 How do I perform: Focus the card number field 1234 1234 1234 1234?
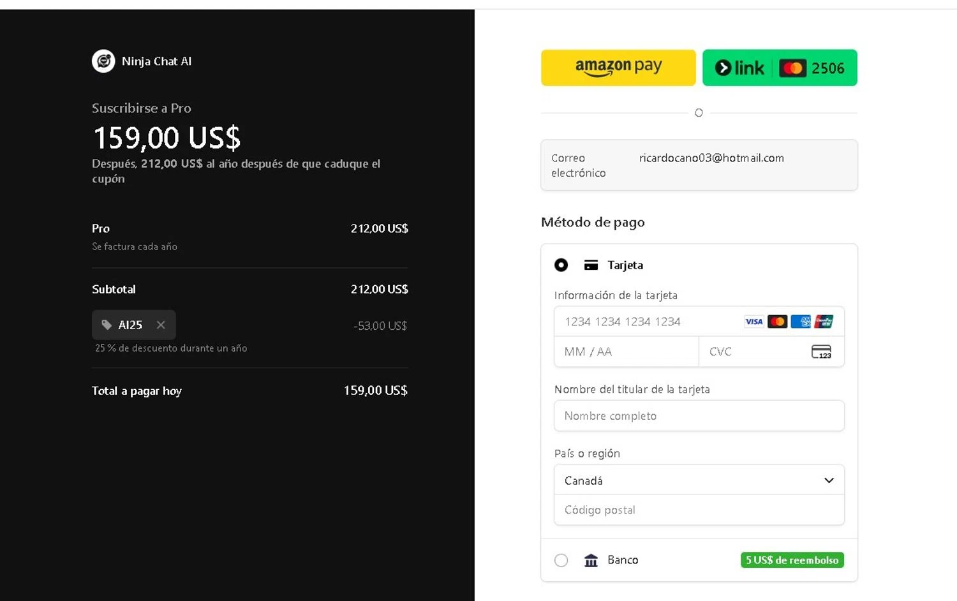[699, 322]
